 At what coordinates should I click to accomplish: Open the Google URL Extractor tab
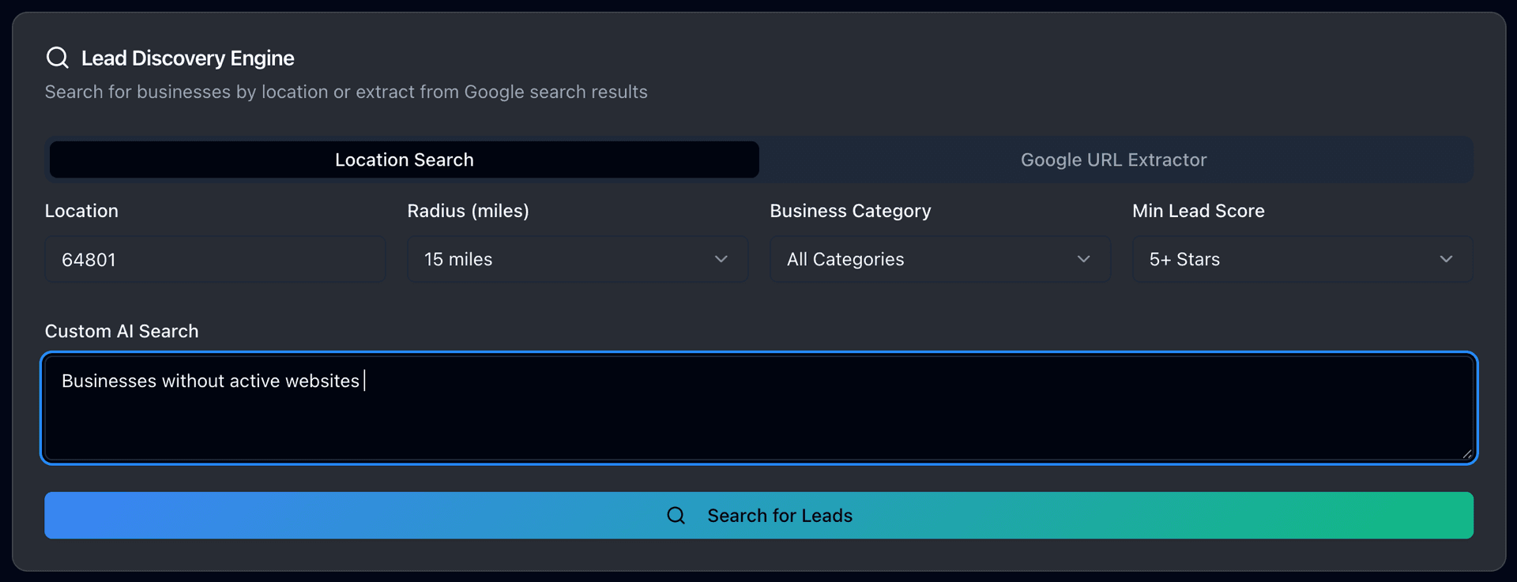(x=1113, y=160)
